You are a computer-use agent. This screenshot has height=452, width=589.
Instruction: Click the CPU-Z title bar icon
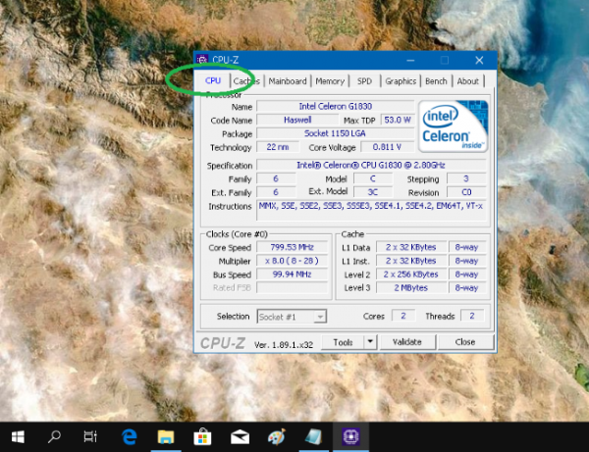(202, 60)
